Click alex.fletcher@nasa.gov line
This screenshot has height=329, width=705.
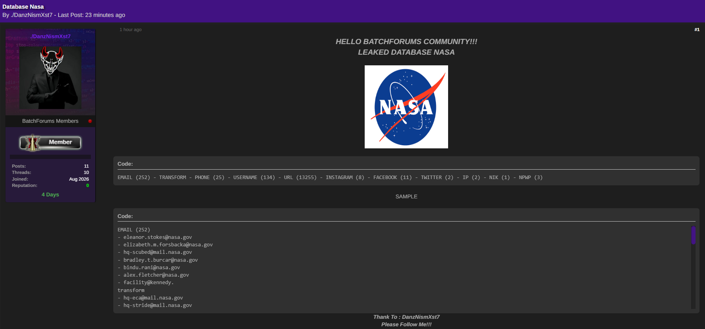(156, 275)
